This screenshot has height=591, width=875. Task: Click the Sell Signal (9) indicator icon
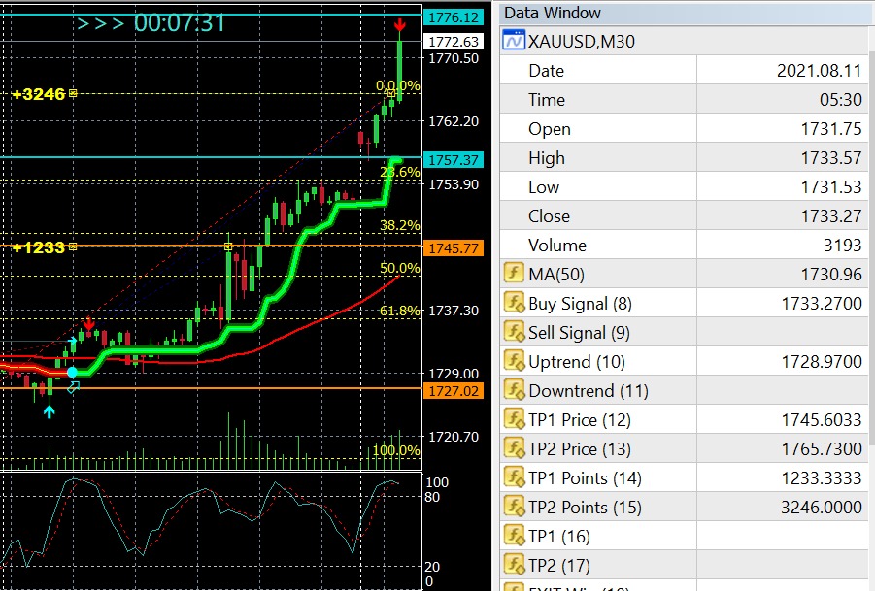(514, 332)
